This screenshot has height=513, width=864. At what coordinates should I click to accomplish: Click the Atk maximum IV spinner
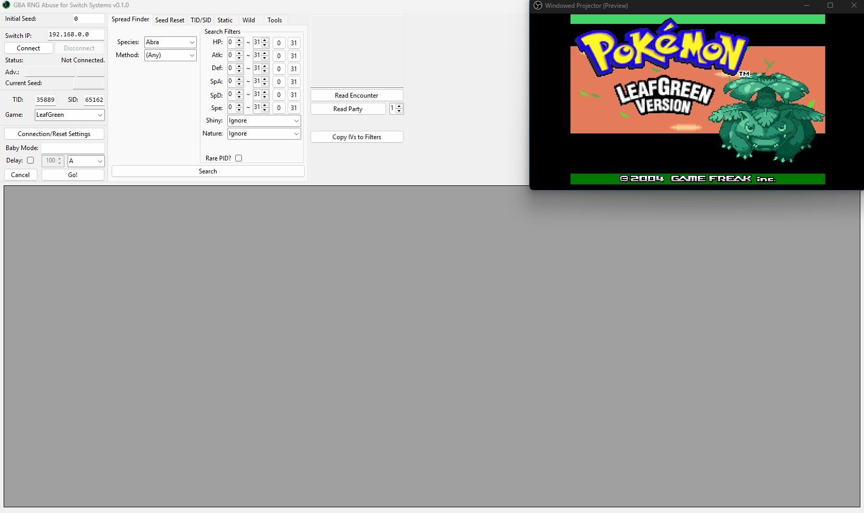coord(261,56)
